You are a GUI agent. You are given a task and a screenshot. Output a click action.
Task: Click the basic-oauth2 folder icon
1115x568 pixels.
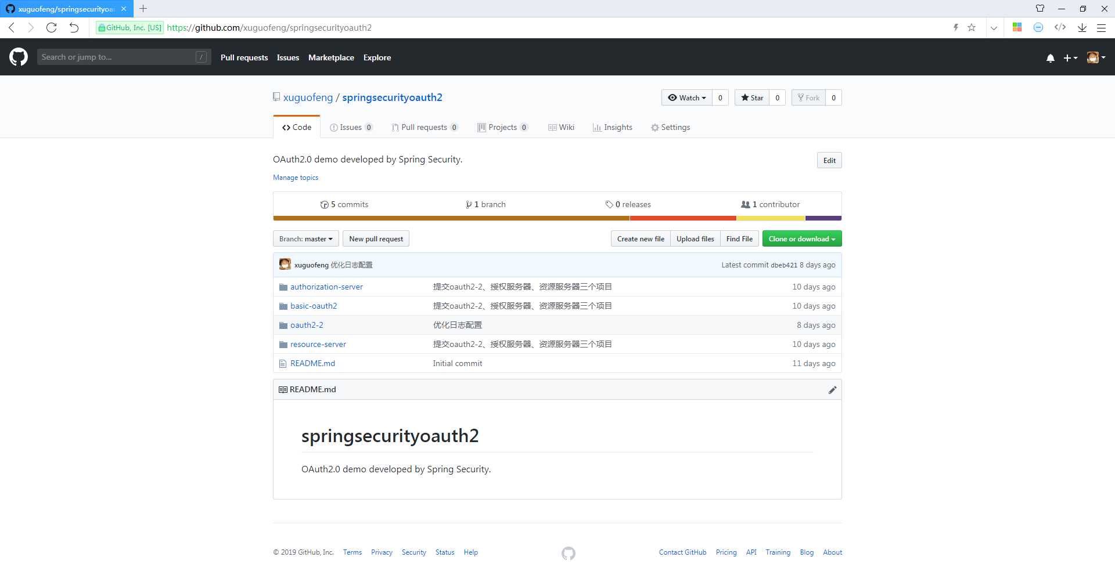point(283,306)
